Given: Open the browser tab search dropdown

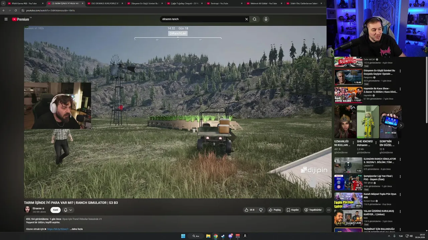Looking at the screenshot, I should pyautogui.click(x=3, y=3).
